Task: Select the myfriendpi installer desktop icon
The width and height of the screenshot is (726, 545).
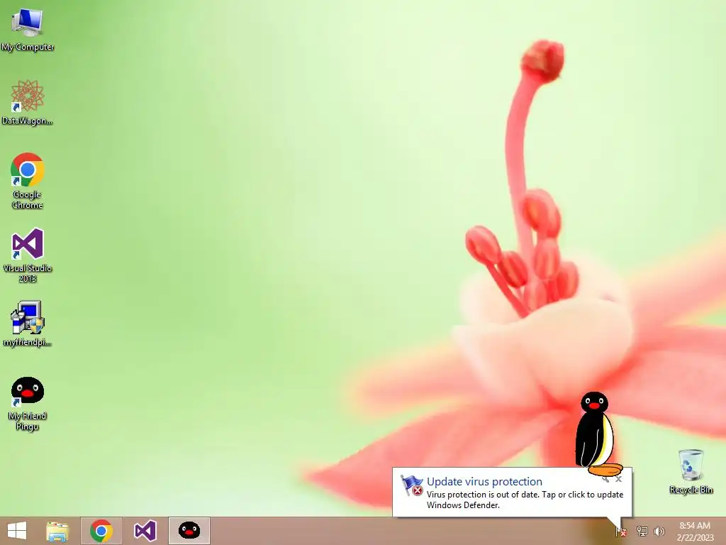Action: coord(28,324)
